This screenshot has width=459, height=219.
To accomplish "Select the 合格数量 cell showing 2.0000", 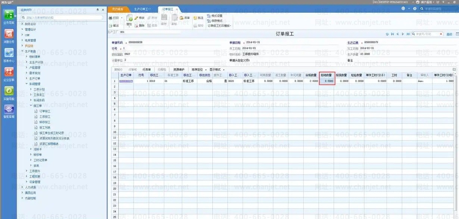I will [311, 81].
